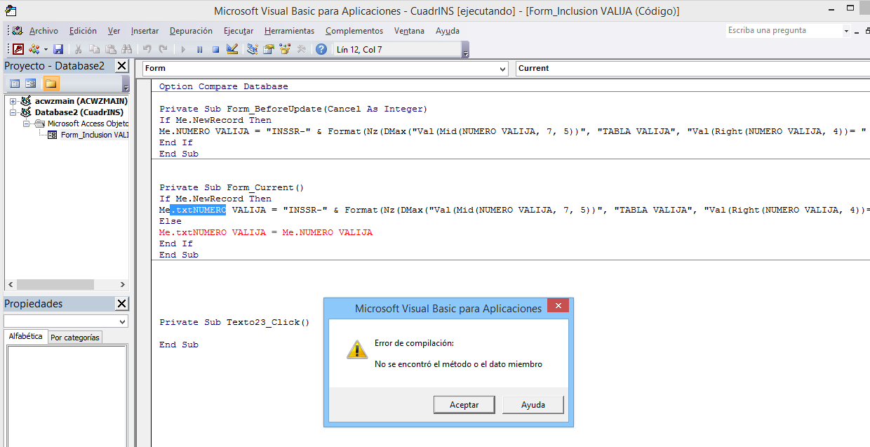
Task: Open the Properties Window icon
Action: (x=269, y=49)
